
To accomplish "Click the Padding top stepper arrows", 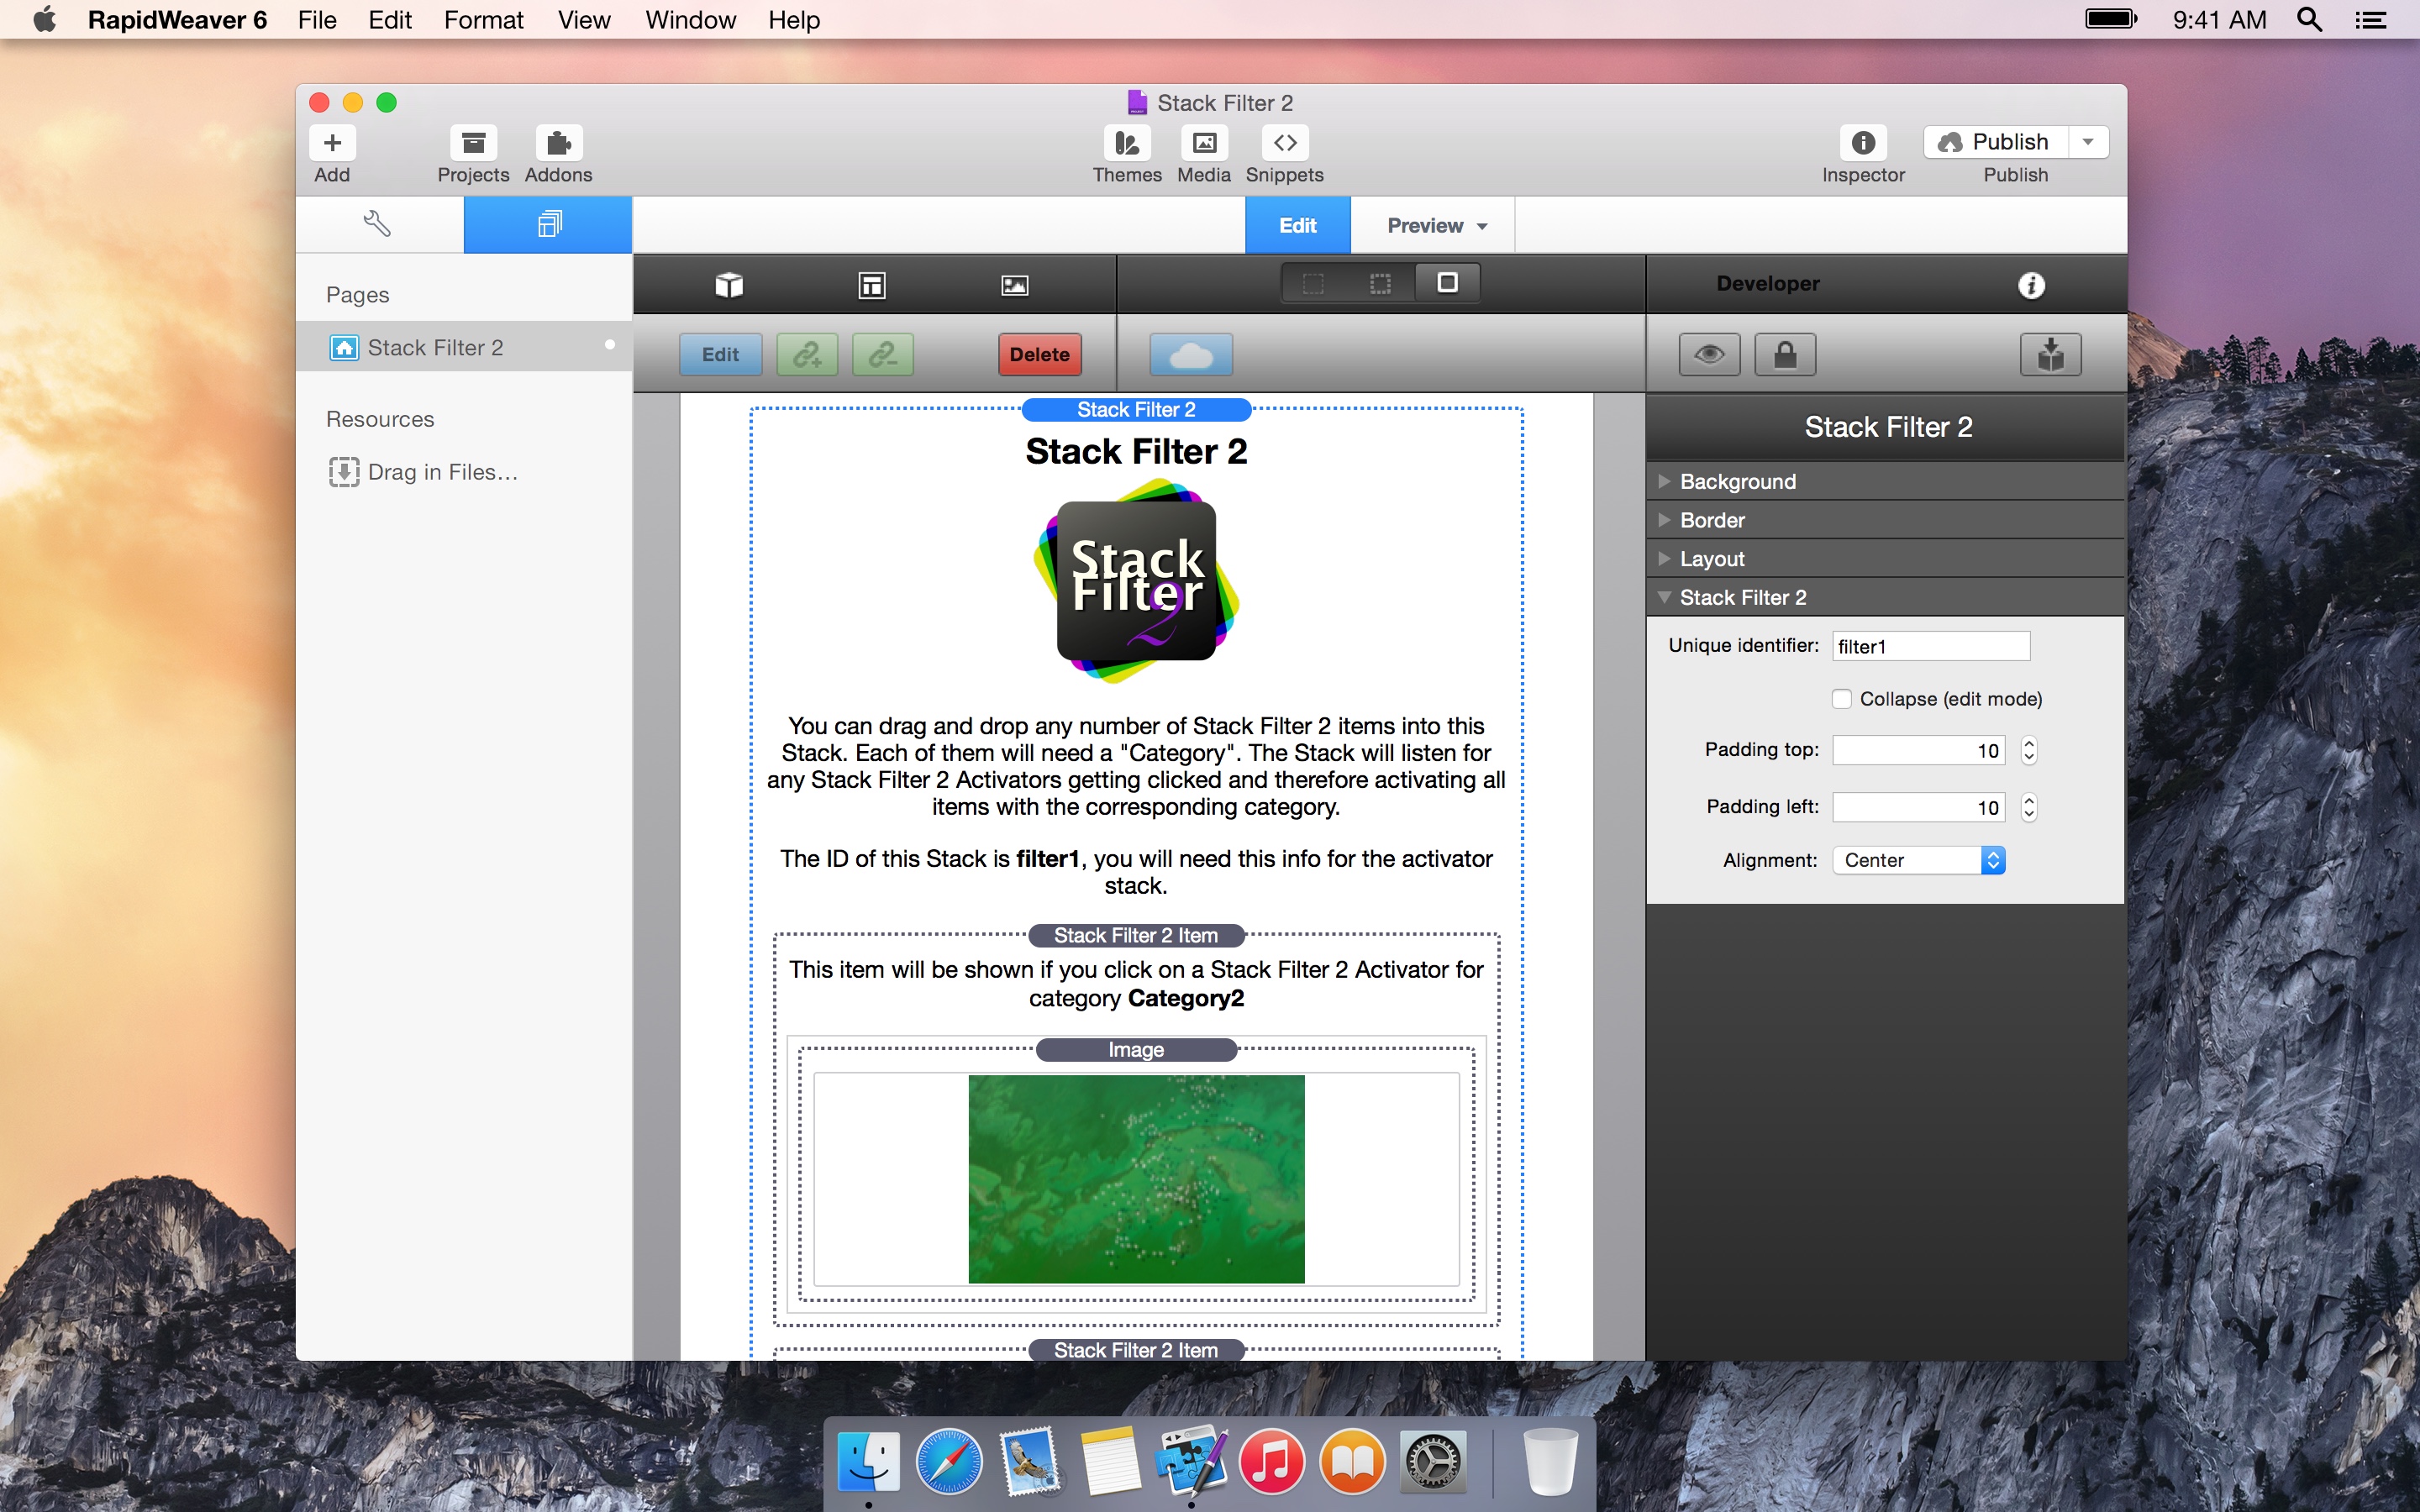I will click(2028, 750).
